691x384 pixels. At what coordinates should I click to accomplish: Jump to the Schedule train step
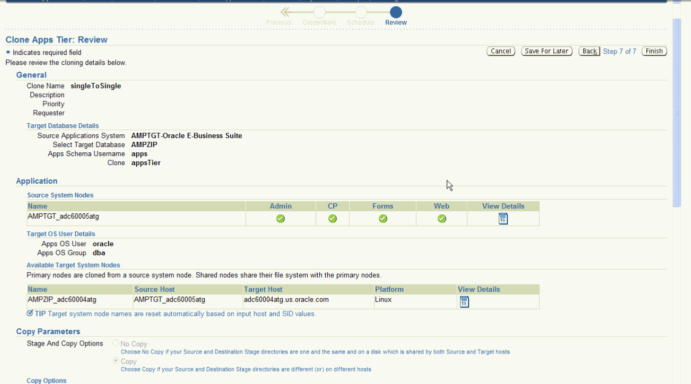tap(361, 22)
